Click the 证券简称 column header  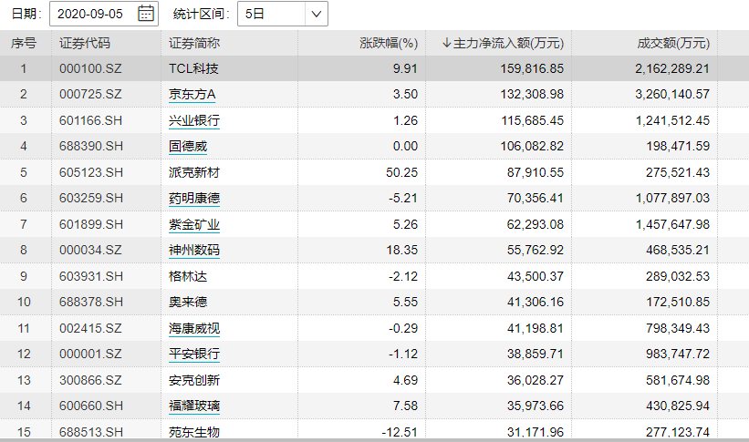194,43
